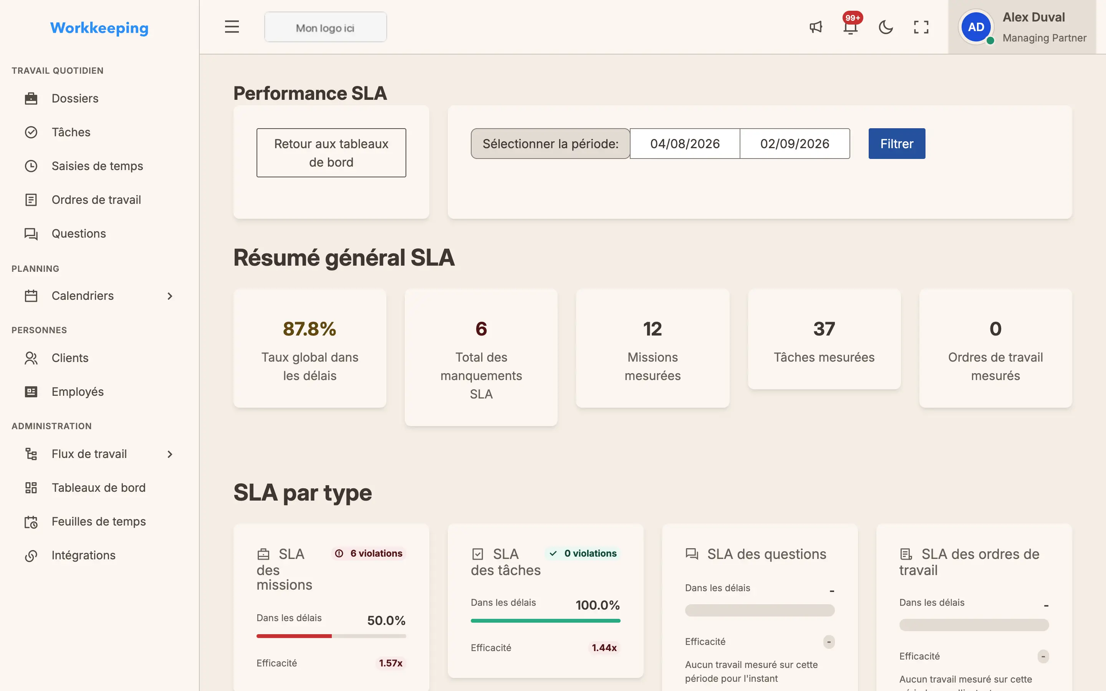Screen dimensions: 1106x691
Task: Click the Feuilles de temps calendar-clock icon
Action: click(x=31, y=521)
